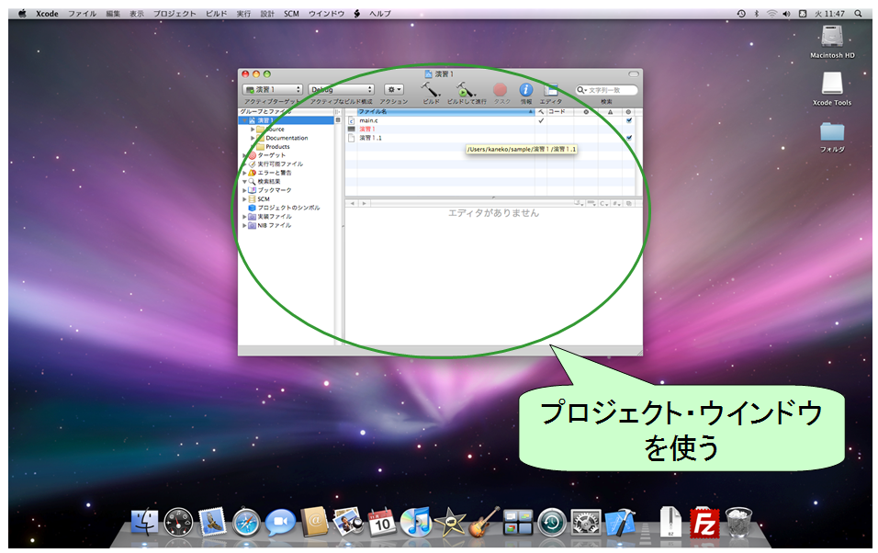Viewport: 878px width, 553px height.
Task: Click the red Tasks stop icon
Action: [501, 89]
